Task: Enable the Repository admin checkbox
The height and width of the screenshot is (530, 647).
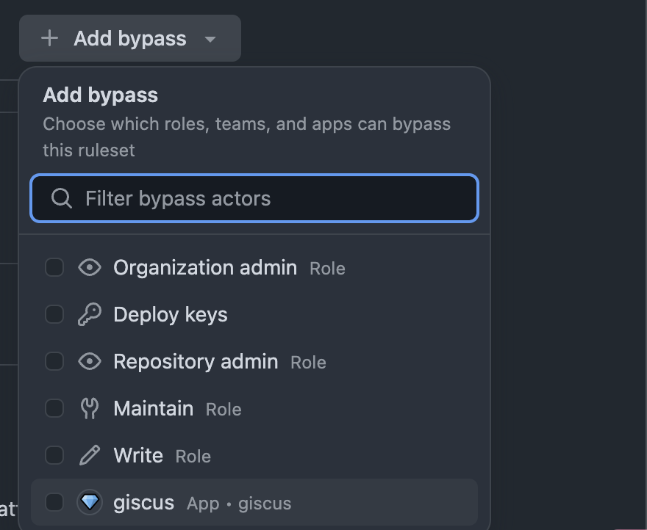Action: (54, 361)
